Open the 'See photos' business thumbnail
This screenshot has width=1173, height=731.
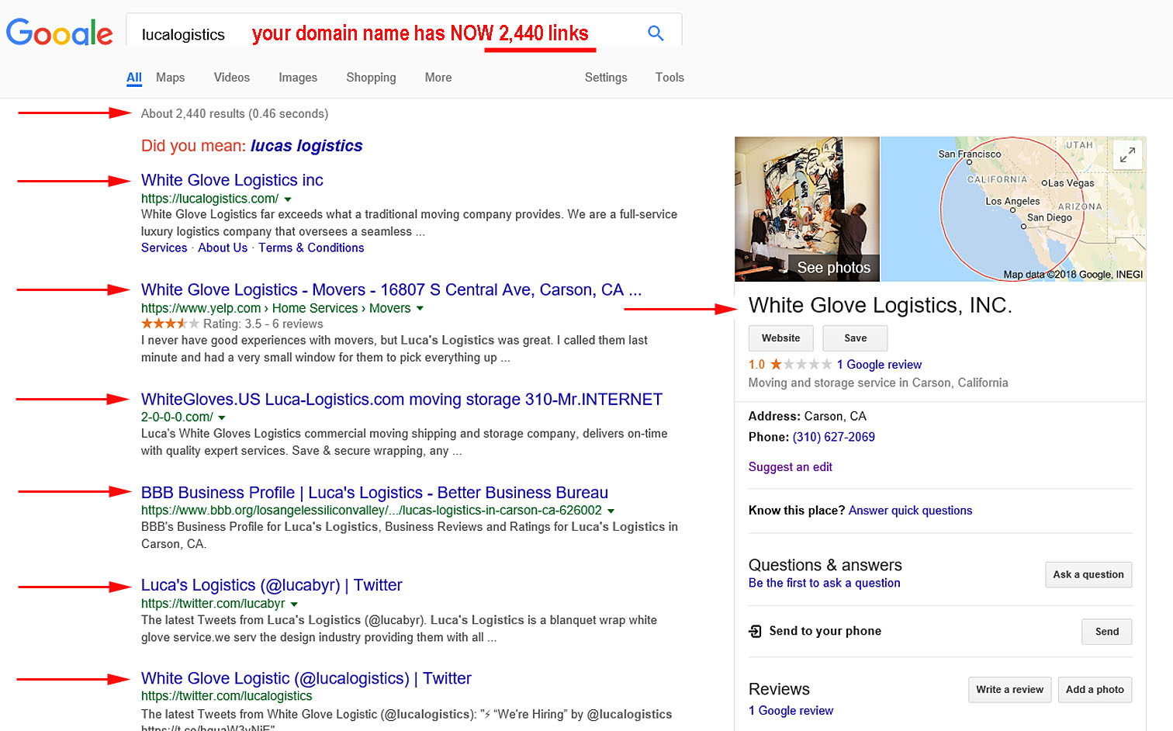[807, 209]
